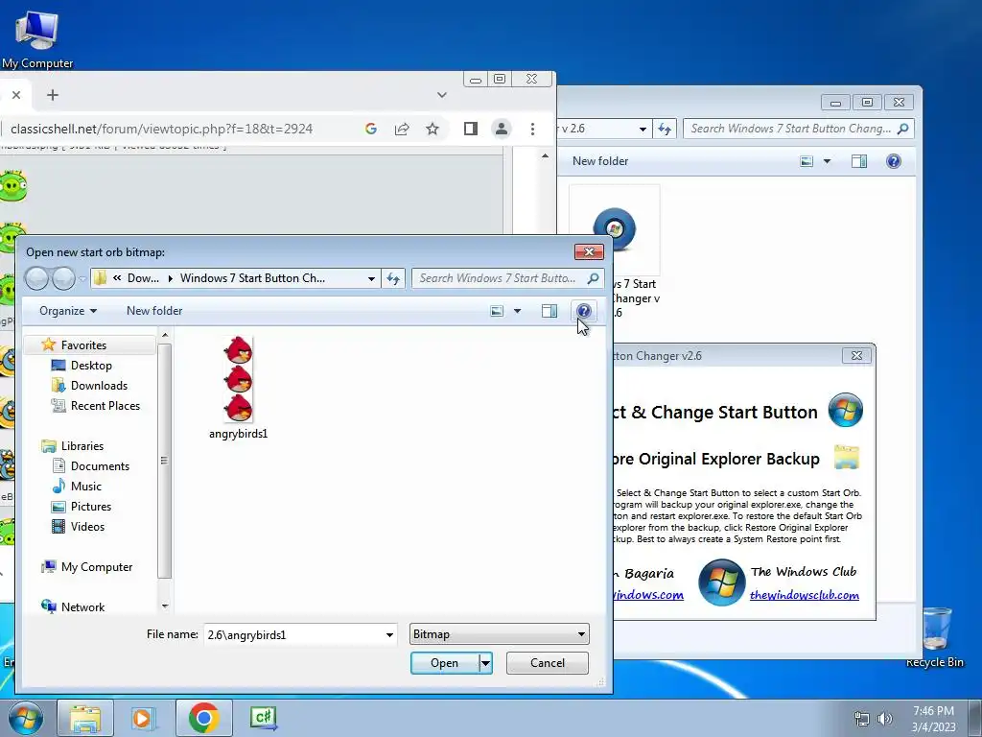
Task: Select Favorites in navigation pane
Action: click(83, 345)
